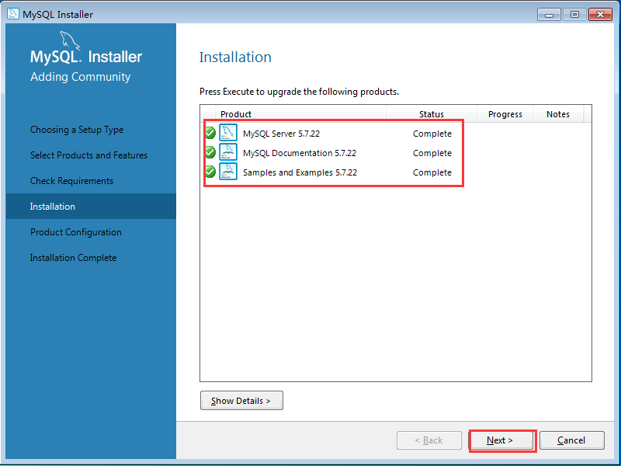
Task: Click green checkmark beside MySQL Server
Action: coord(210,133)
